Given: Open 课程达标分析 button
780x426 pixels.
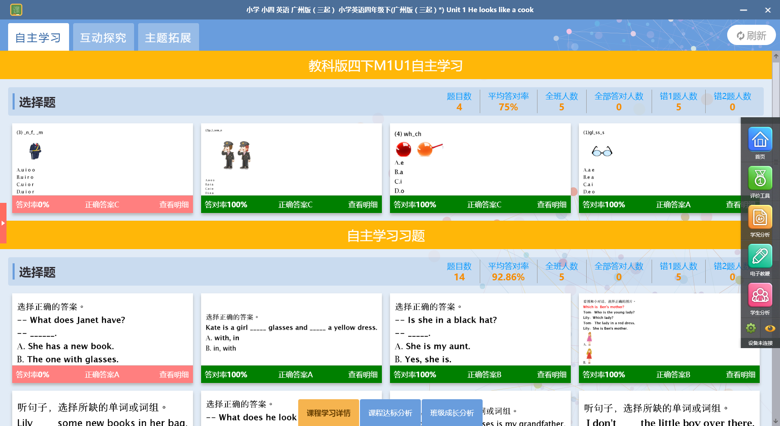Looking at the screenshot, I should click(390, 413).
